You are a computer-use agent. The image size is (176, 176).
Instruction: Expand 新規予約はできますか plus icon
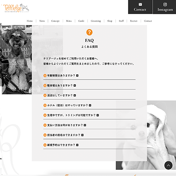[x=77, y=145]
